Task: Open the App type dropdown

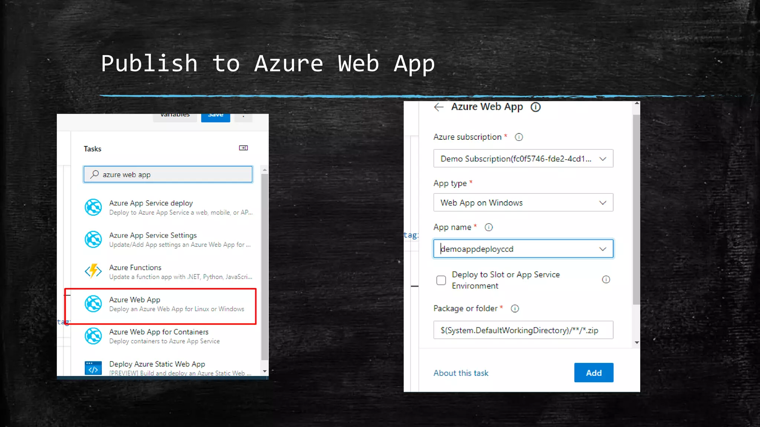Action: click(523, 202)
